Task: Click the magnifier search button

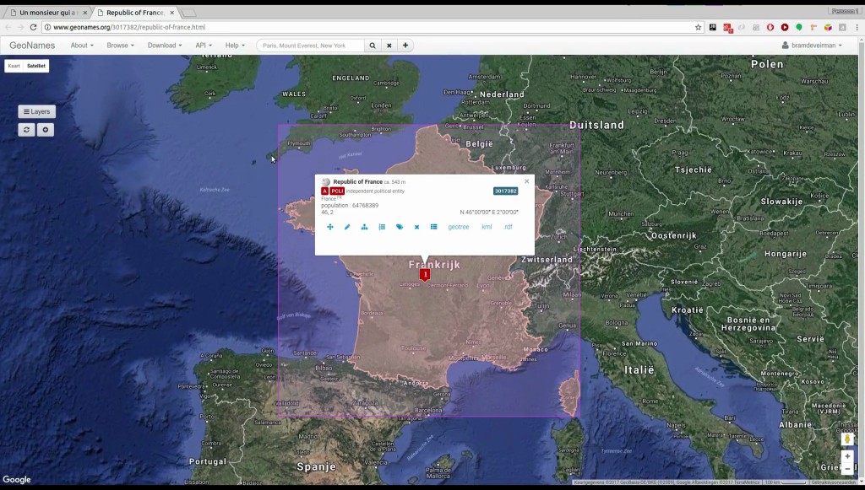Action: tap(373, 46)
